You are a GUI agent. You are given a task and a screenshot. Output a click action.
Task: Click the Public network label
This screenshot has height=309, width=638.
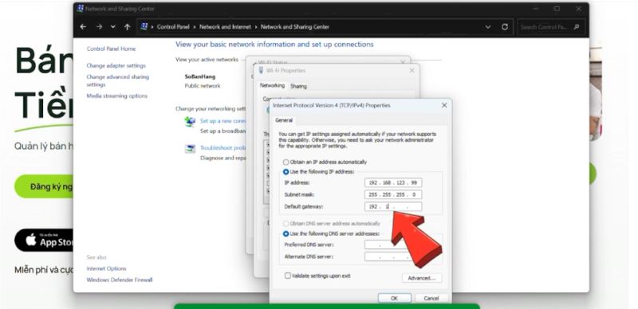pyautogui.click(x=203, y=86)
